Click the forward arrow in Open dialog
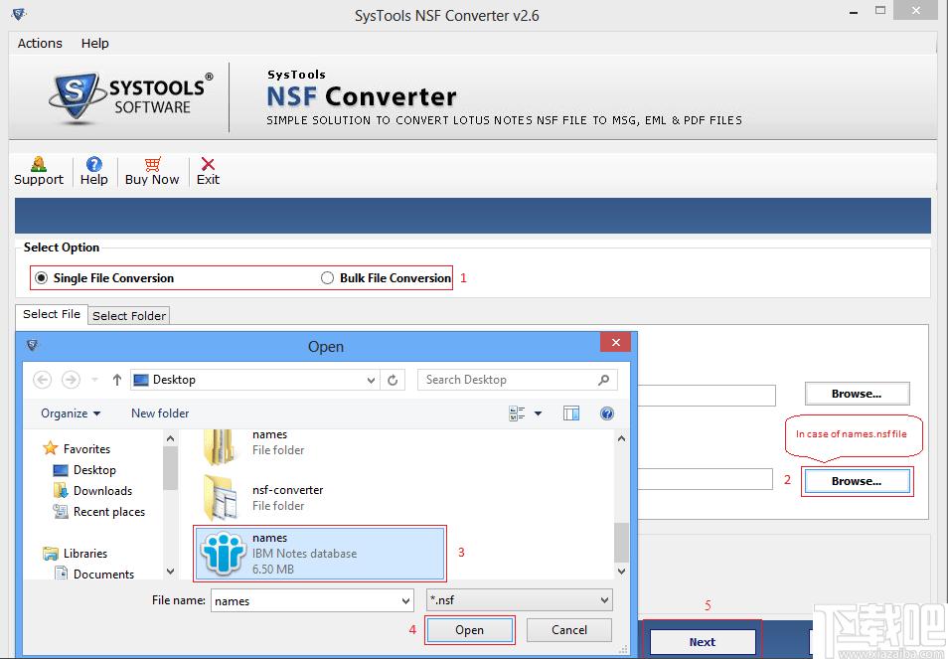 point(71,380)
